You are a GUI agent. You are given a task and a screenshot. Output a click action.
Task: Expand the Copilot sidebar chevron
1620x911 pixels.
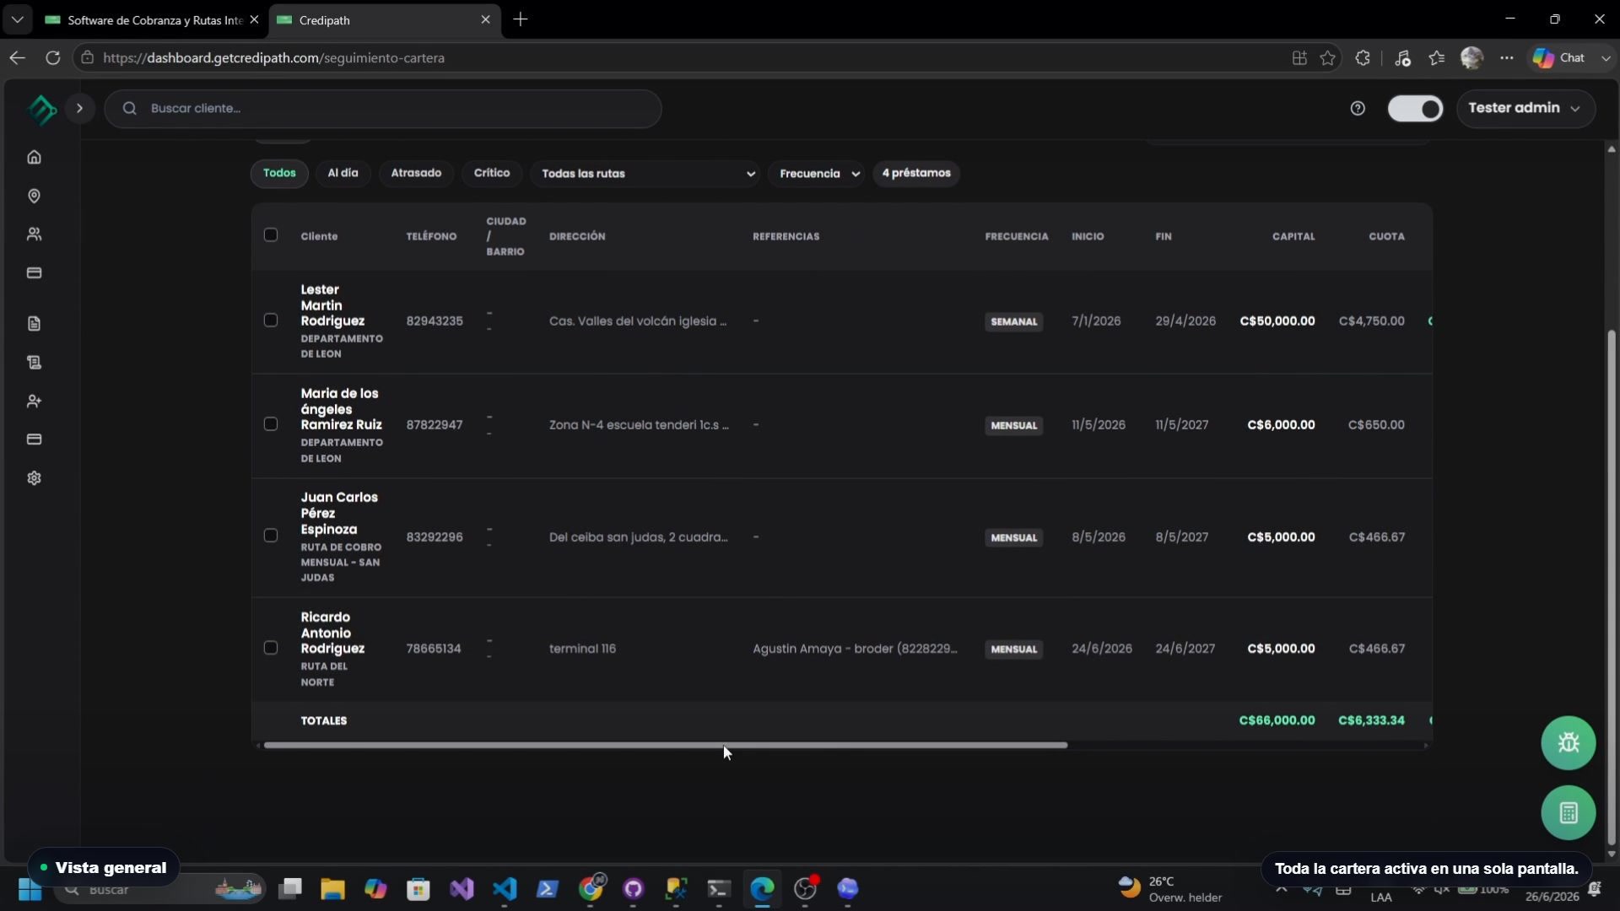coord(1605,57)
